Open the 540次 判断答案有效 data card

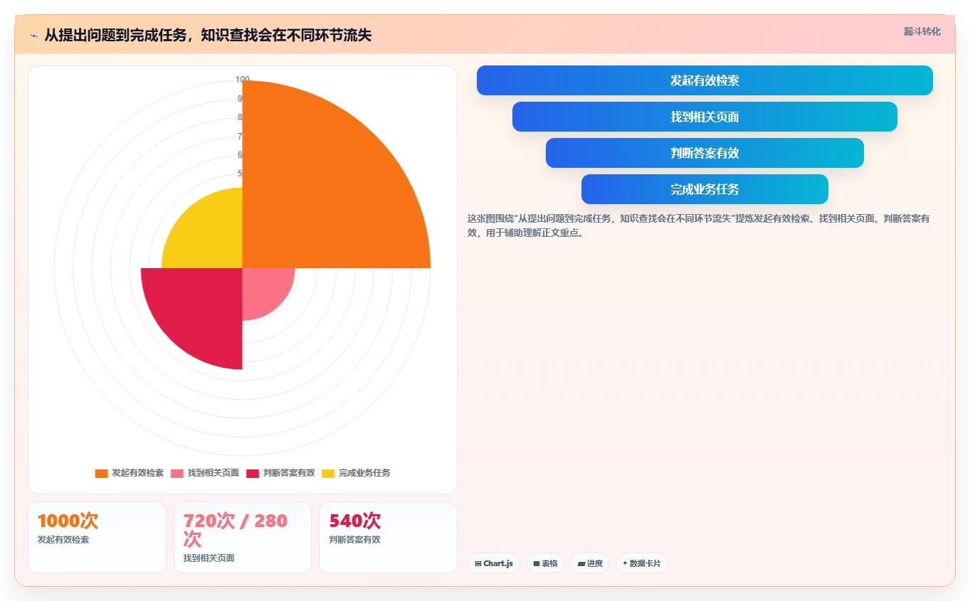388,537
